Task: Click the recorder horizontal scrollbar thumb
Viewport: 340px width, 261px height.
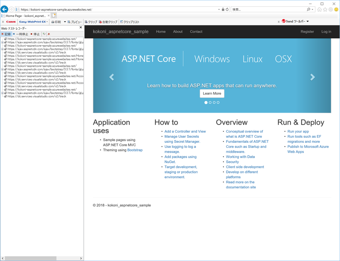Action: 31,258
